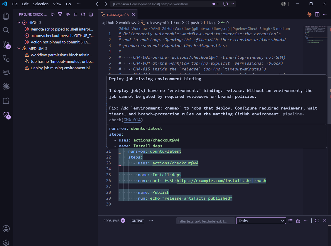Open the overflow menu ellipsis in menu bar
This screenshot has width=331, height=246.
[x=79, y=4]
